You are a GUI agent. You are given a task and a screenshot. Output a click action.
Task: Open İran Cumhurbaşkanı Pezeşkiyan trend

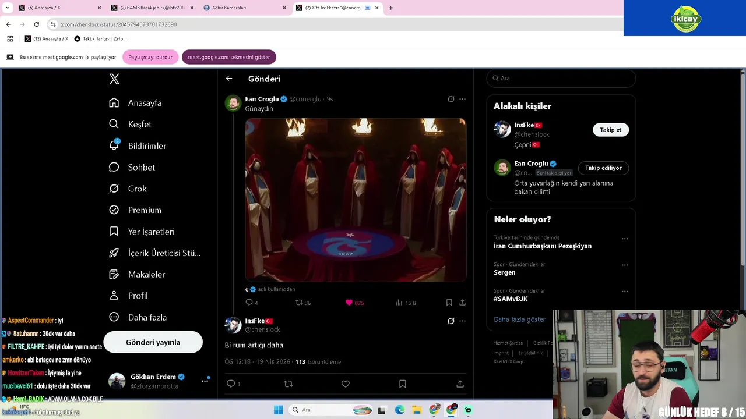(543, 246)
